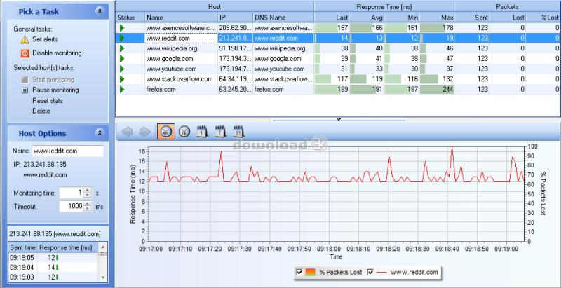Click the disabled Start monitoring link

53,80
